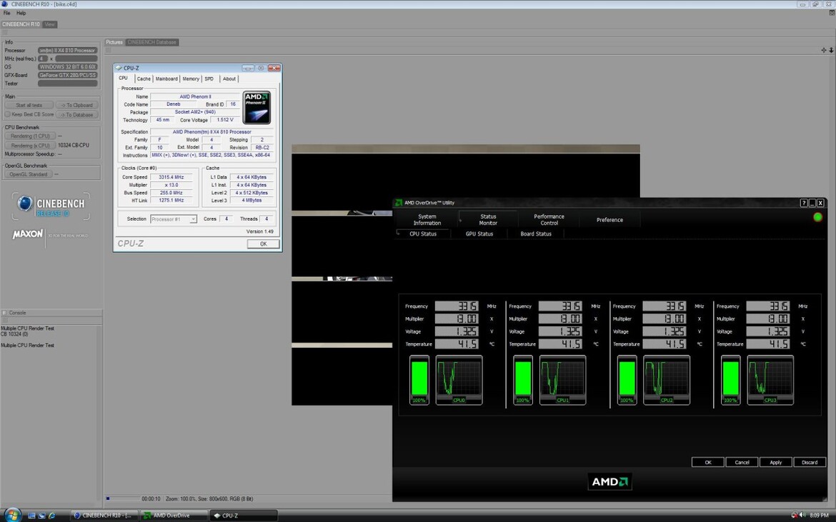Image resolution: width=836 pixels, height=522 pixels.
Task: Click the OpenGL Standard button
Action: pyautogui.click(x=29, y=174)
